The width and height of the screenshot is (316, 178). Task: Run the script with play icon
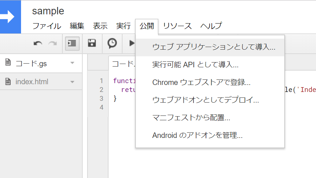[x=132, y=43]
